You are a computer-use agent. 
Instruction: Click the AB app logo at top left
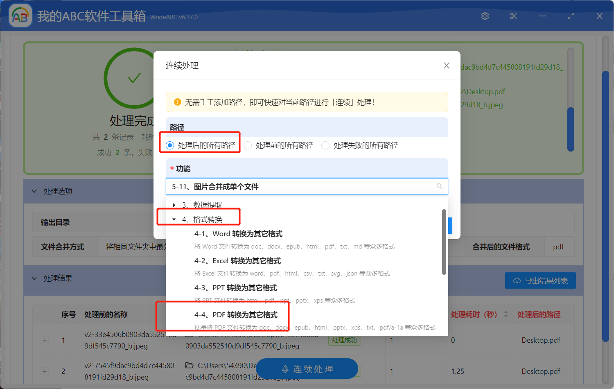pos(20,16)
